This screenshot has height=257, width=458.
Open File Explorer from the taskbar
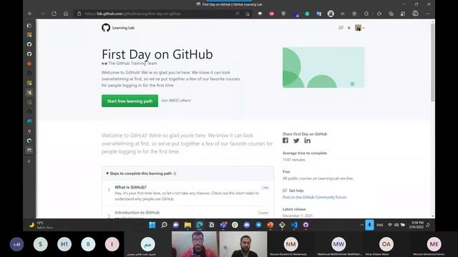pos(187,225)
